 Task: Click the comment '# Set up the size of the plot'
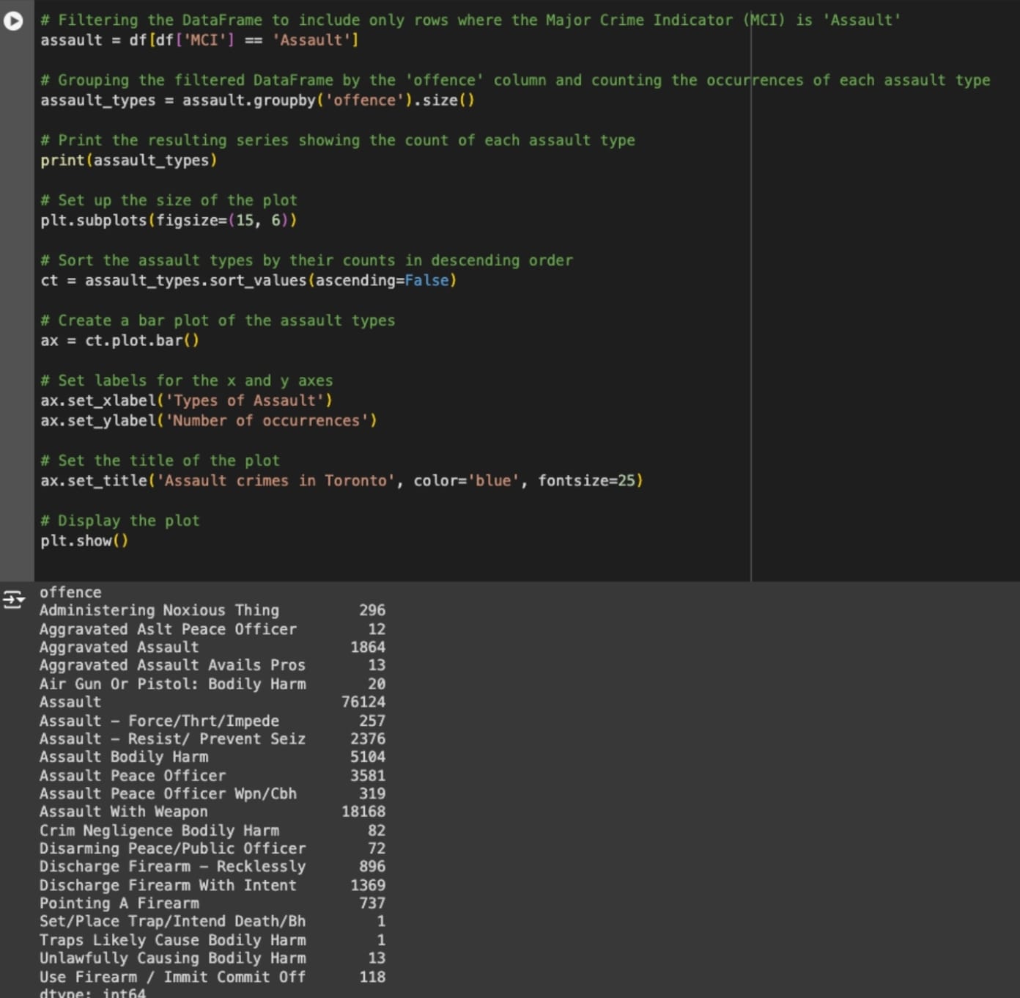point(169,201)
